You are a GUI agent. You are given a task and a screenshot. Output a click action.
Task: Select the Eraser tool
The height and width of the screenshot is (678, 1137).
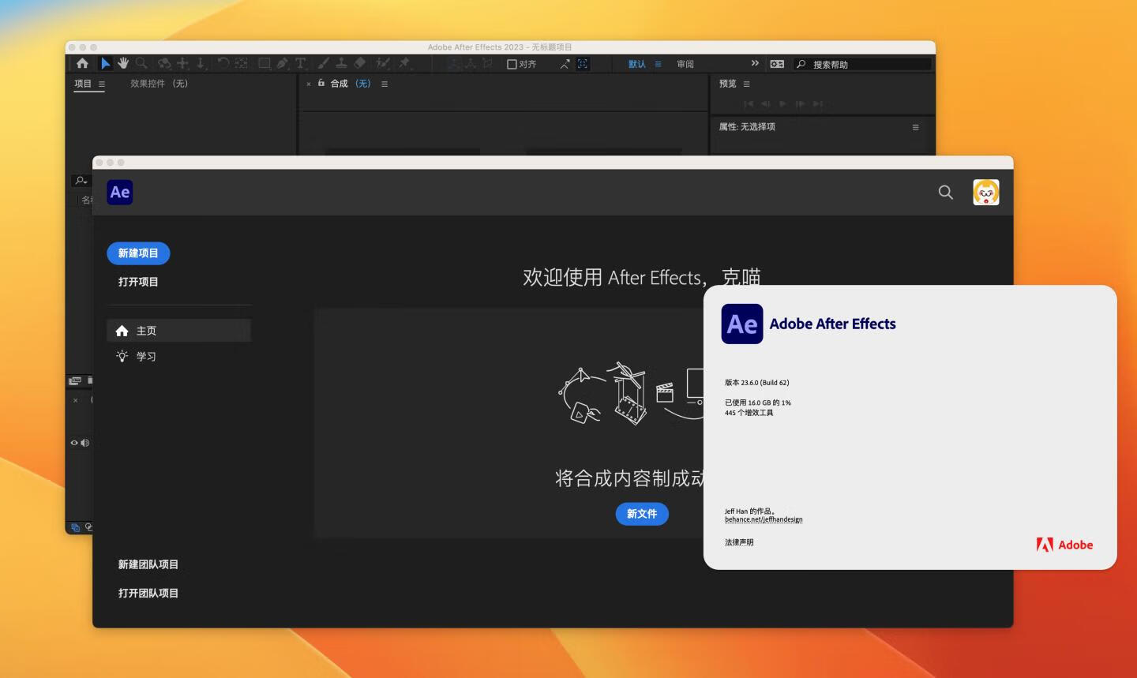[359, 63]
